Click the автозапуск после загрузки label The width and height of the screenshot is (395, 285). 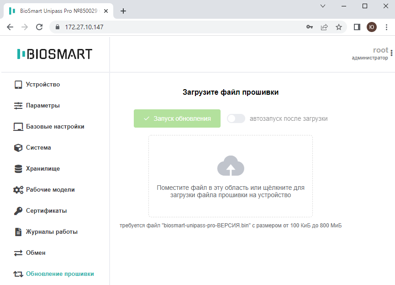click(289, 118)
